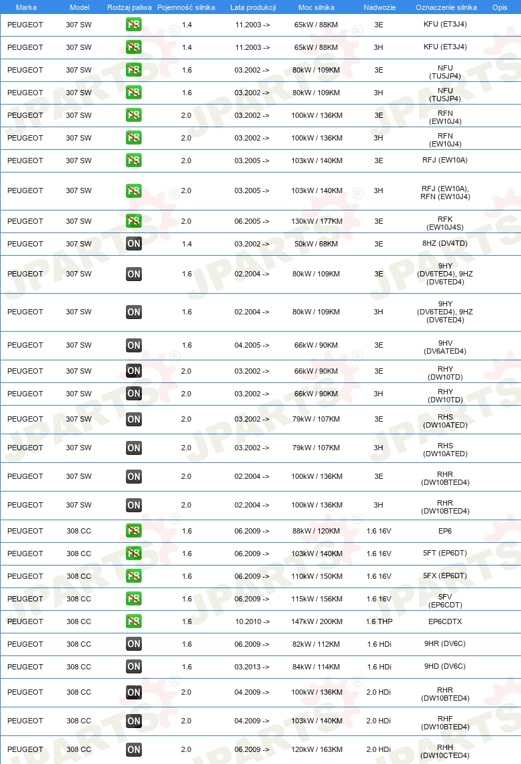Click petrol icon in RFJ (EW10A) 3E row
The width and height of the screenshot is (521, 764).
133,161
